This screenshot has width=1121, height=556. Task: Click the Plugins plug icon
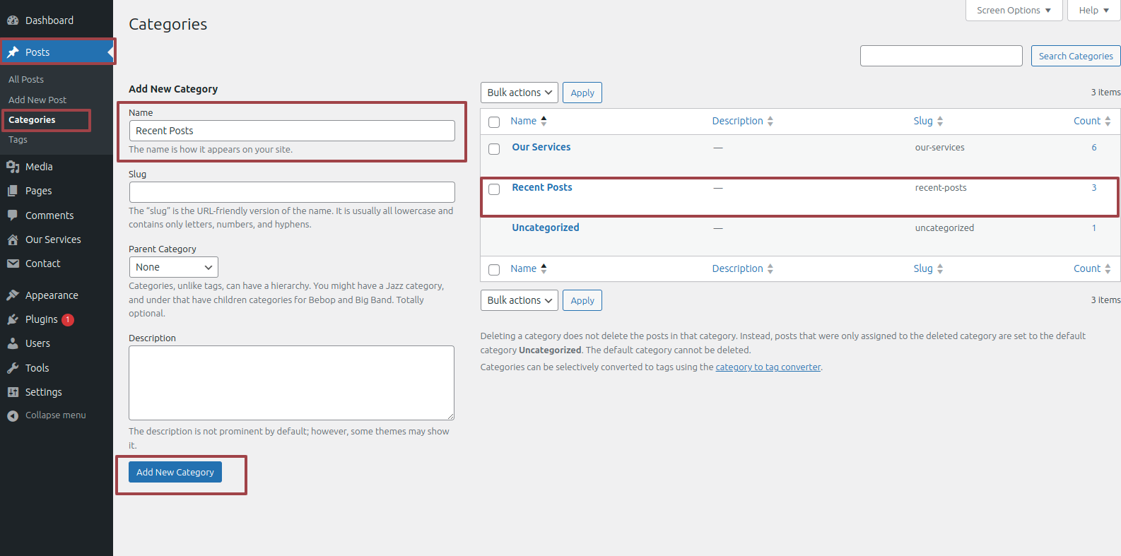pos(13,319)
